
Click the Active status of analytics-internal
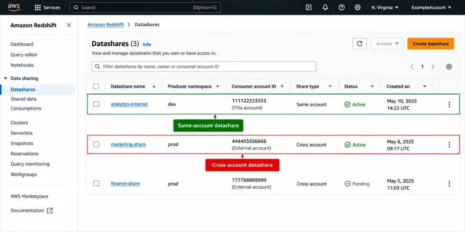[x=355, y=105]
